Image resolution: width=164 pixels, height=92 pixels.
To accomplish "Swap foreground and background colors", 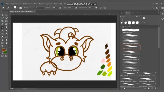I will coord(6,49).
